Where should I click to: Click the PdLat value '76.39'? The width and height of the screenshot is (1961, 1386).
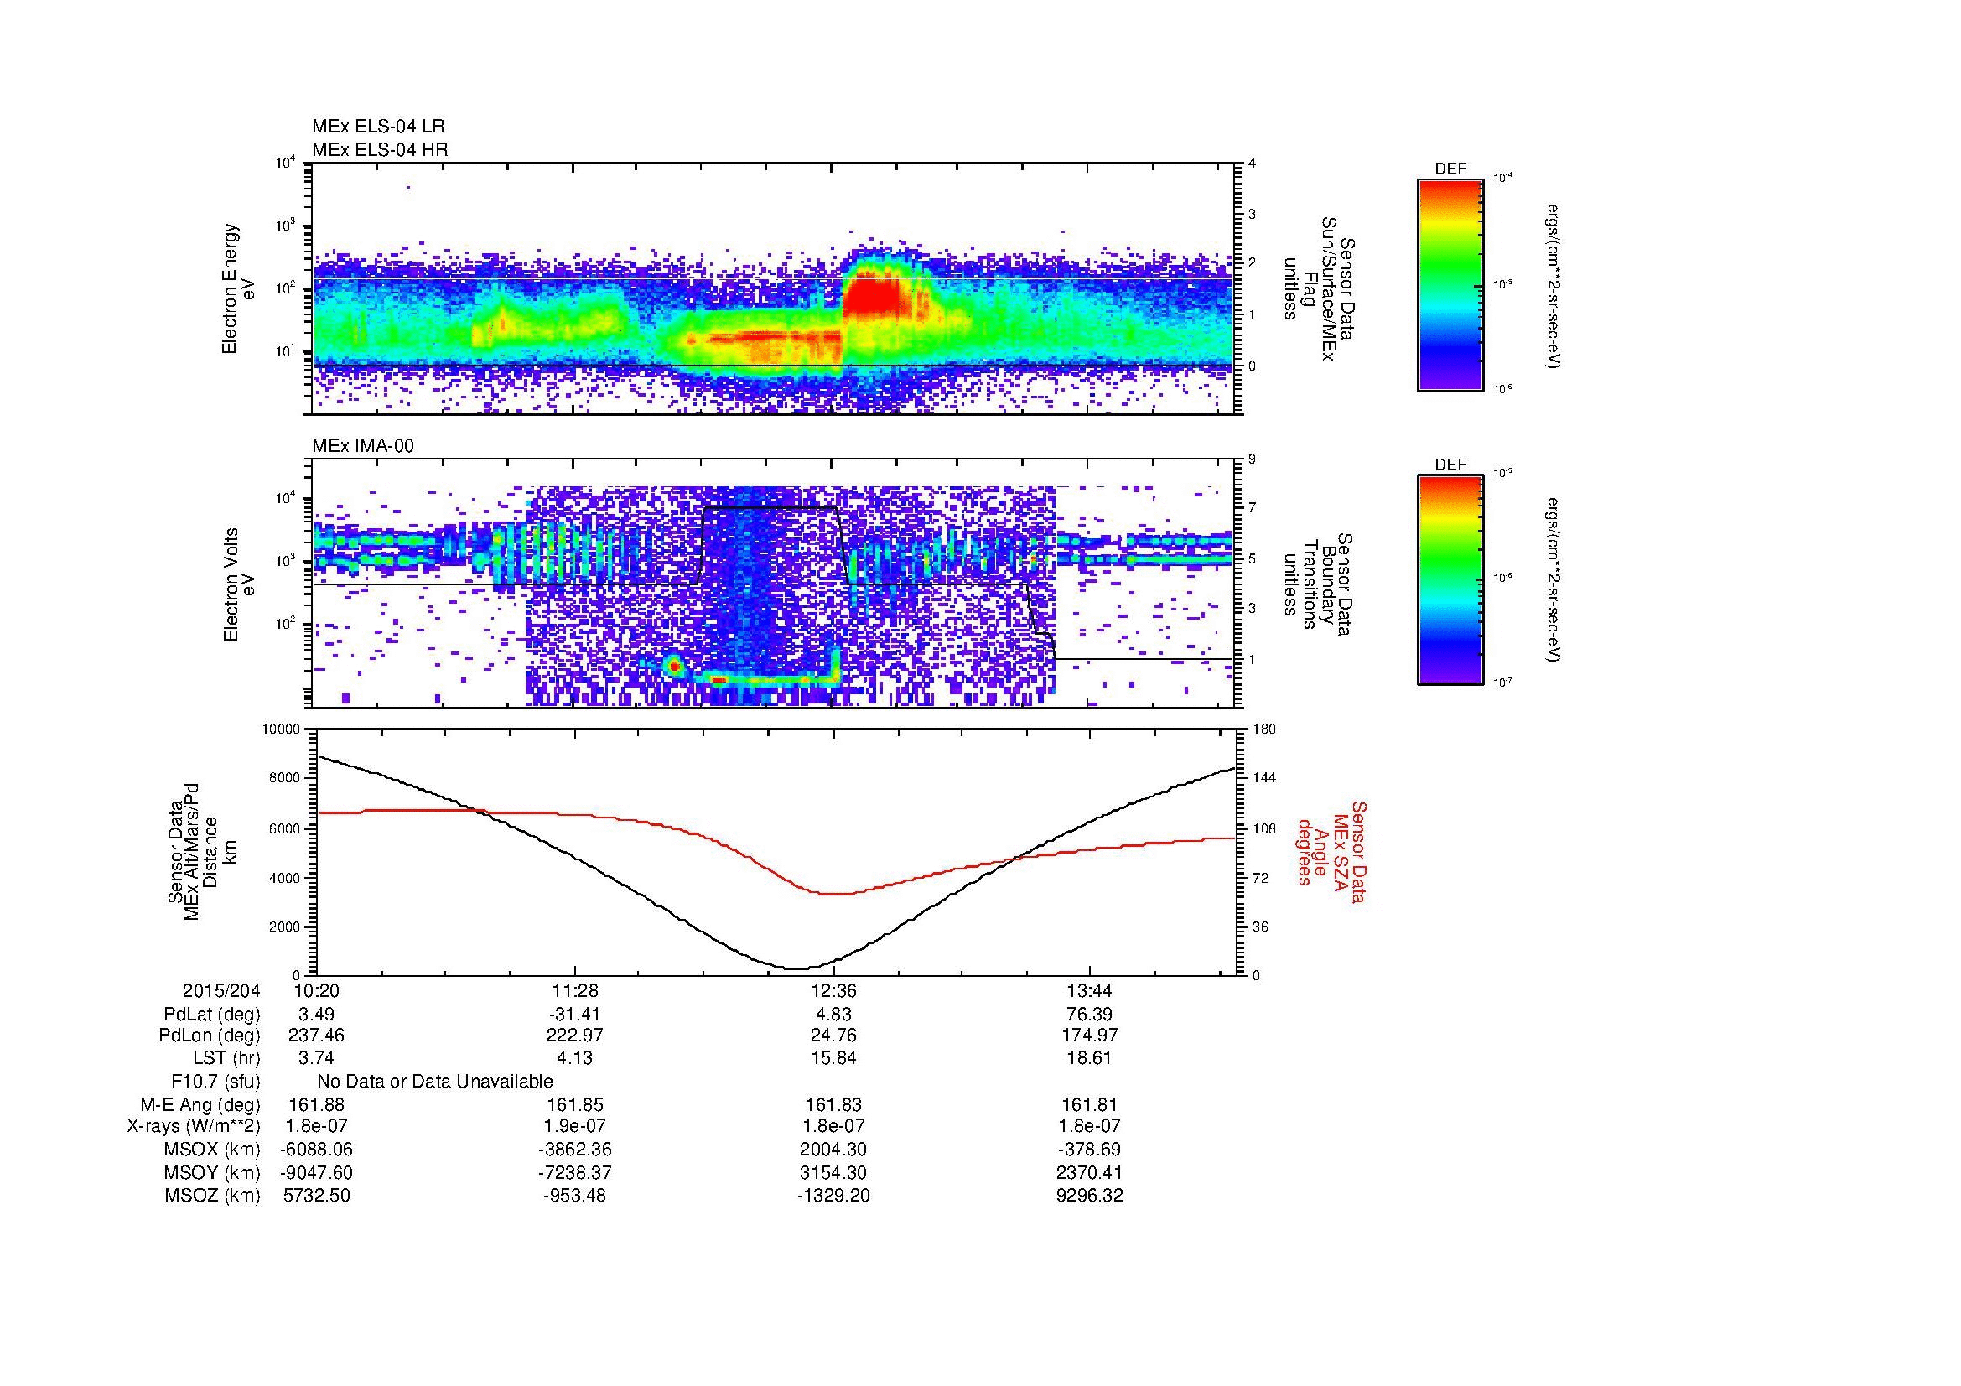pos(1089,1015)
